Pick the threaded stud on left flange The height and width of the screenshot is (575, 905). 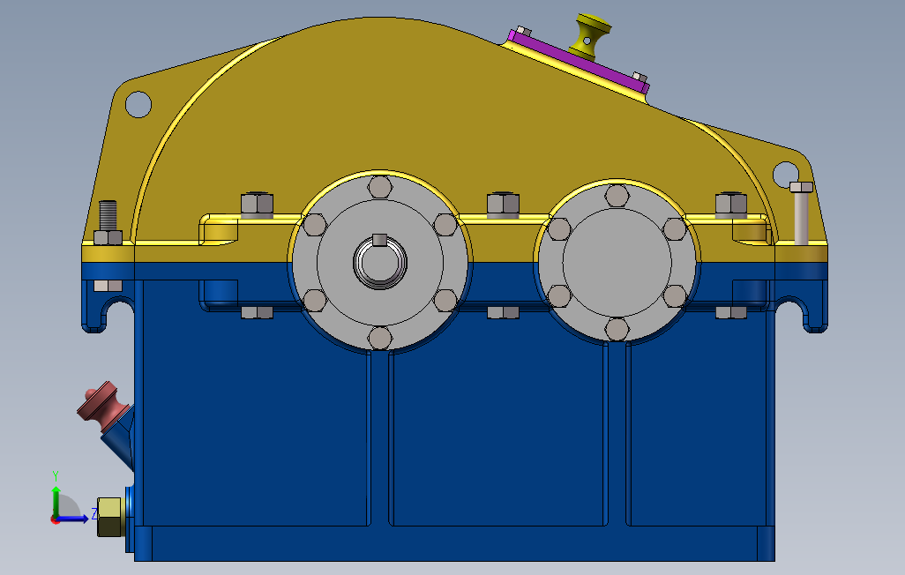tap(108, 215)
